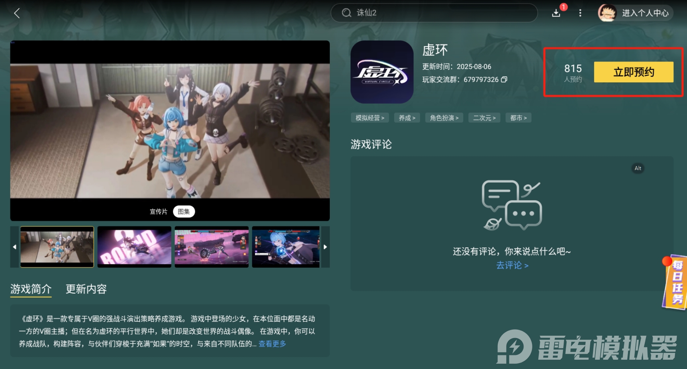Show previous thumbnails with left arrow
The image size is (687, 369).
coord(14,247)
